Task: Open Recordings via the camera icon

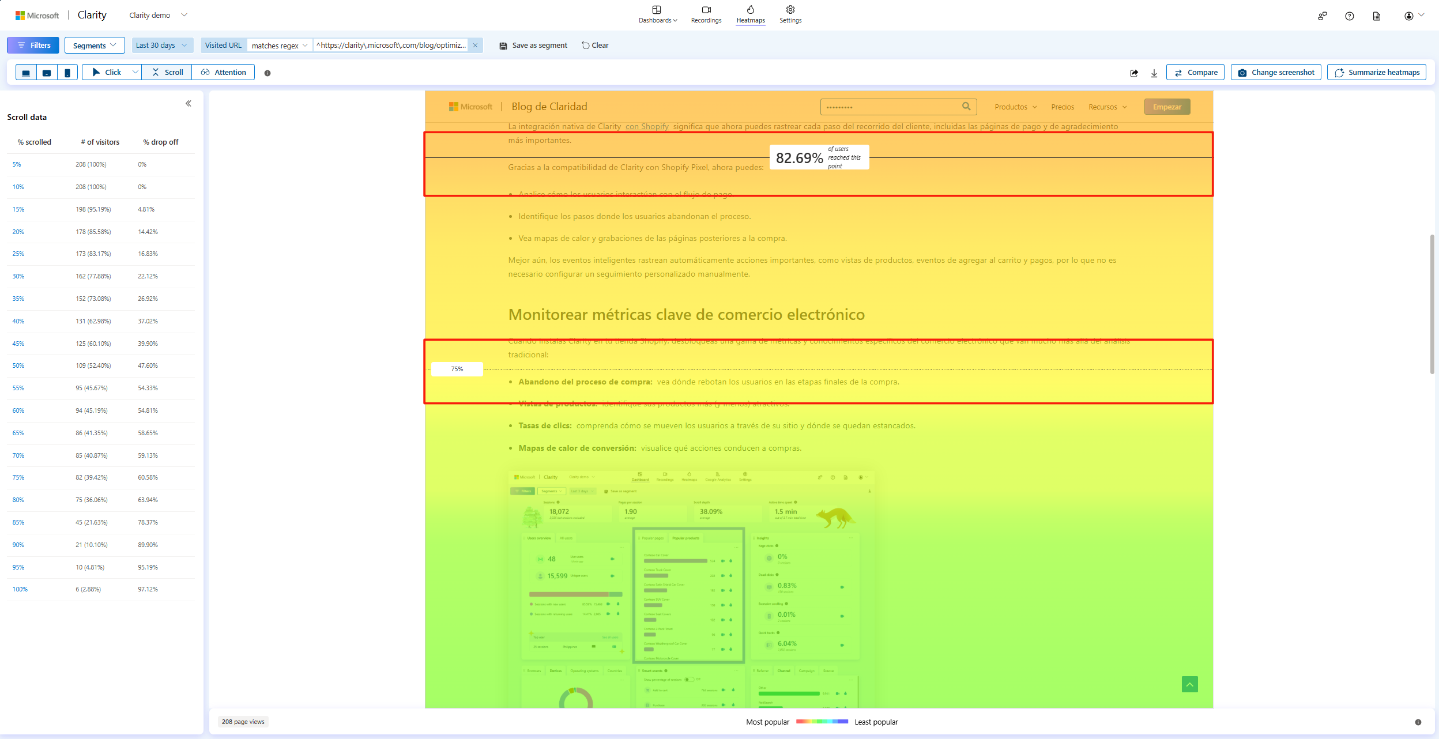Action: (706, 14)
